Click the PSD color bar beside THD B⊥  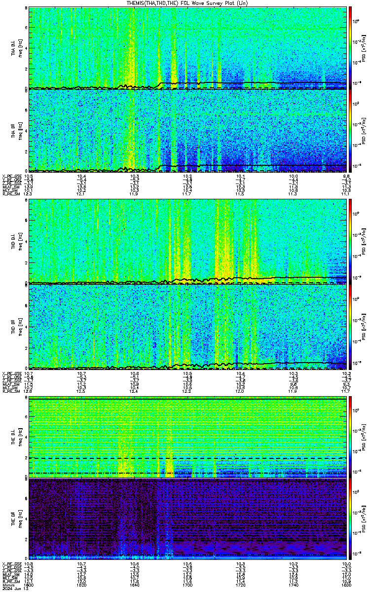(350, 242)
